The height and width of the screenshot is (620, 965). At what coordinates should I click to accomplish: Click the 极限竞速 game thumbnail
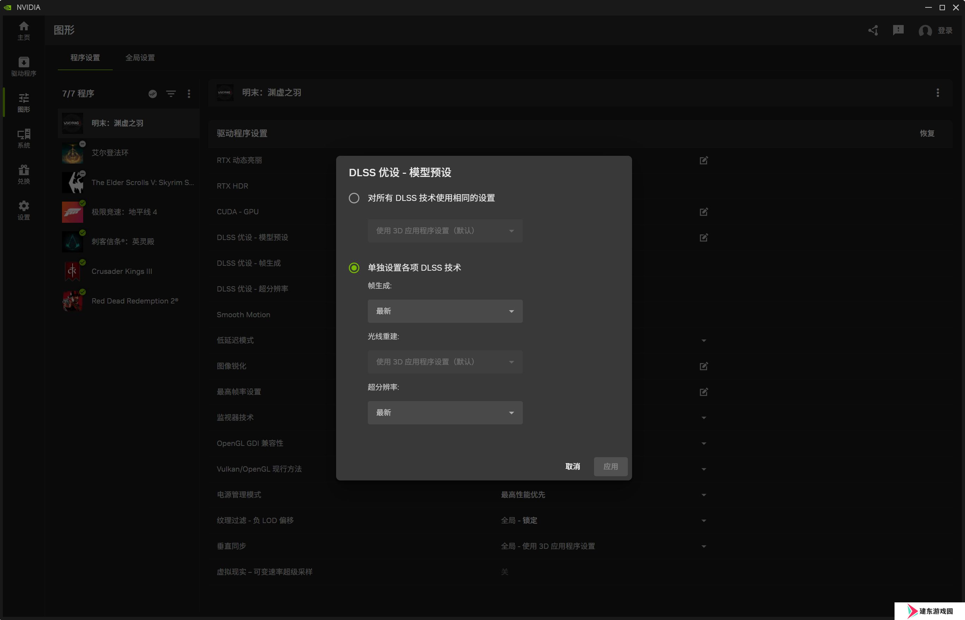73,212
